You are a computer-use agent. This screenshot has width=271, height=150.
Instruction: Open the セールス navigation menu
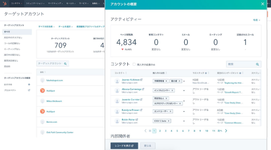pyautogui.click(x=71, y=3)
